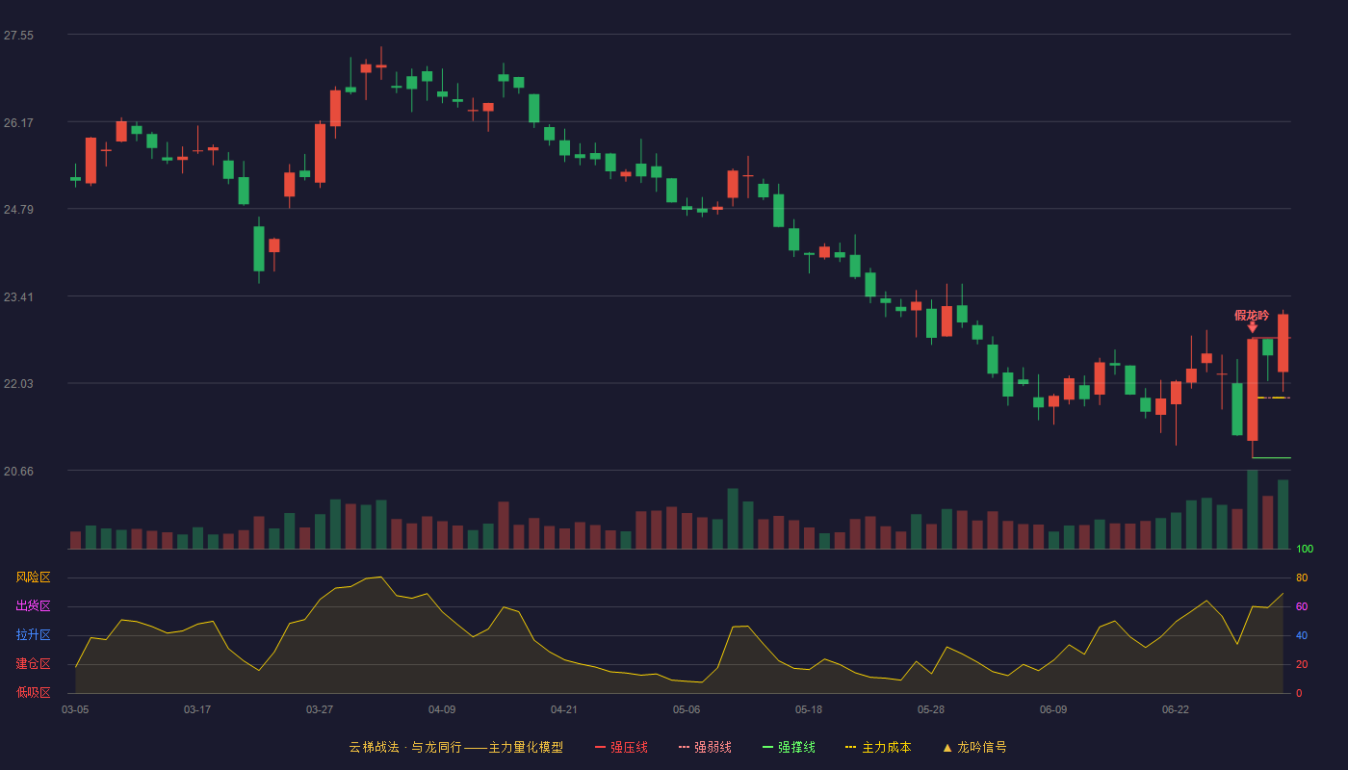Select the 低吸区 zone label
The height and width of the screenshot is (770, 1348).
coord(33,692)
